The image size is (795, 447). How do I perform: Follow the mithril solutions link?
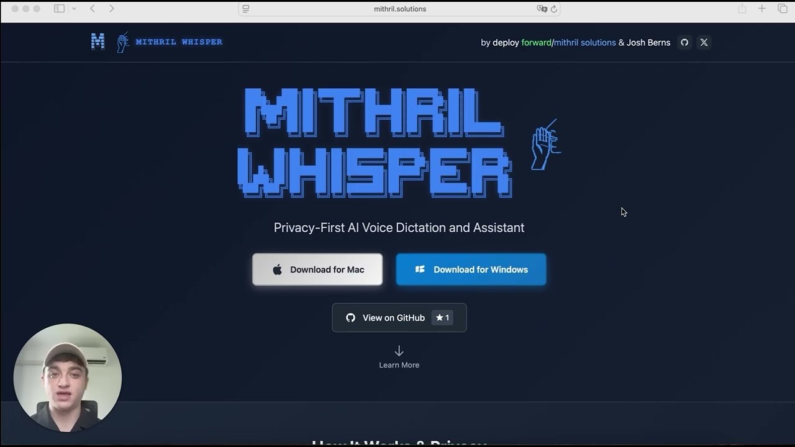coord(584,43)
